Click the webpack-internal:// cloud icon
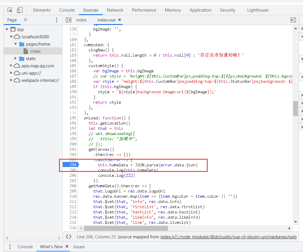This screenshot has width=303, height=252. click(x=17, y=80)
